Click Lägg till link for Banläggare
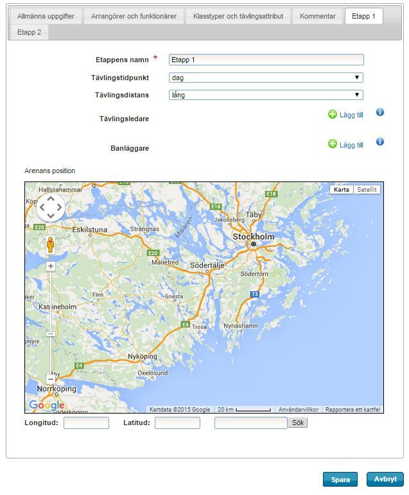The width and height of the screenshot is (409, 495). pyautogui.click(x=351, y=145)
